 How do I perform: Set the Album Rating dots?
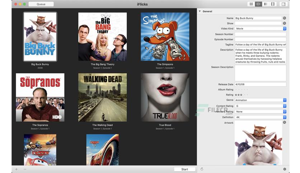pos(242,90)
